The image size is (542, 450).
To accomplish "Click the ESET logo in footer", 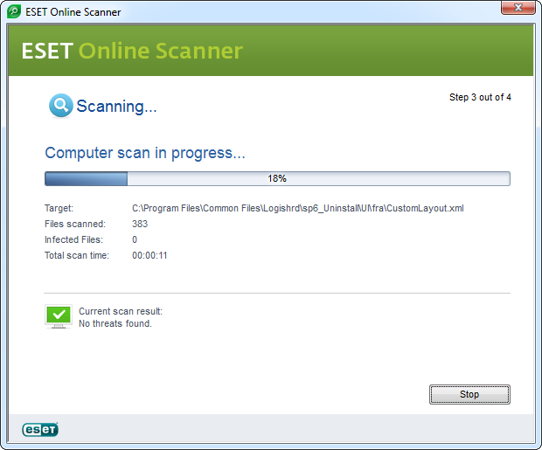I will click(x=40, y=430).
